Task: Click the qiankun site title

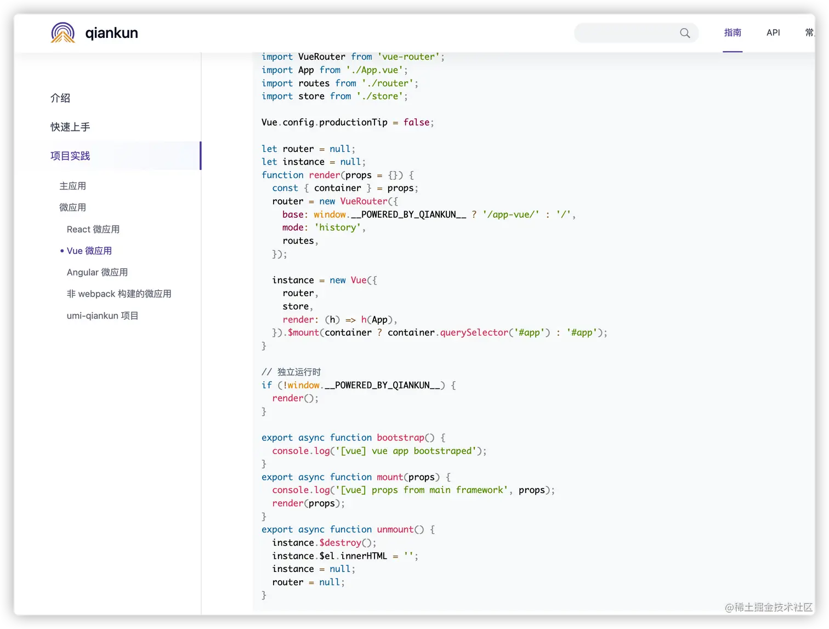Action: (x=112, y=33)
